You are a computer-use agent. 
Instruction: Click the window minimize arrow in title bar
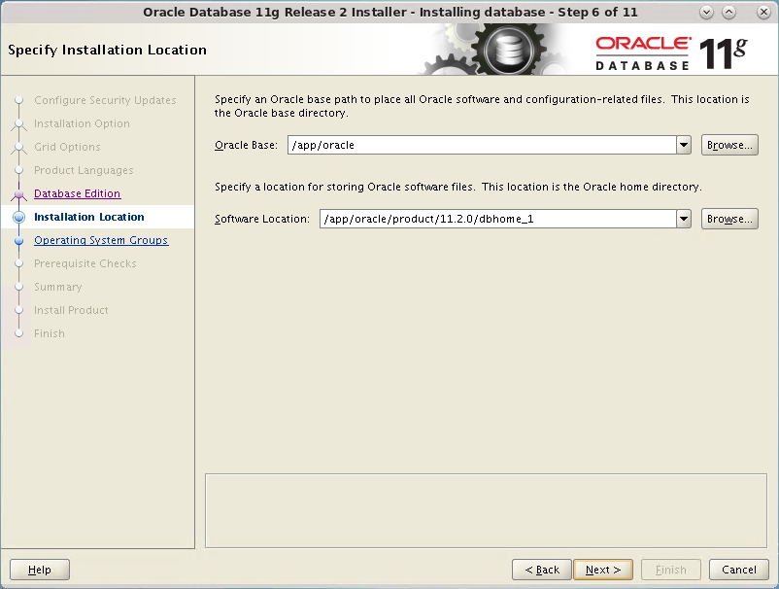coord(706,13)
